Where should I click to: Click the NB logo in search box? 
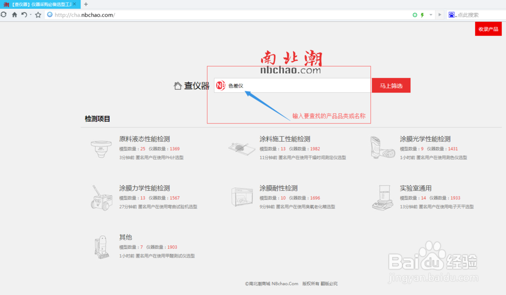221,86
